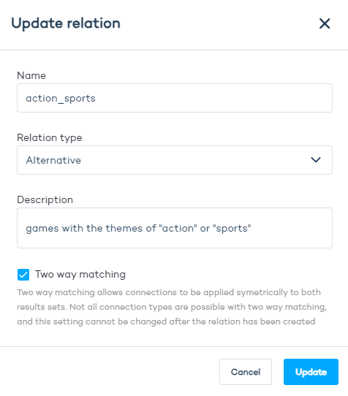
Task: Click the "action_sports" text in Name field
Action: [61, 99]
